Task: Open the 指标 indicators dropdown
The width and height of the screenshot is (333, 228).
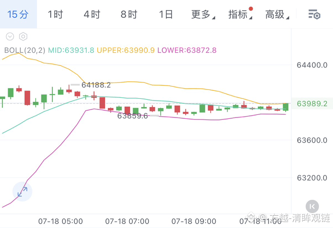Action: 240,14
